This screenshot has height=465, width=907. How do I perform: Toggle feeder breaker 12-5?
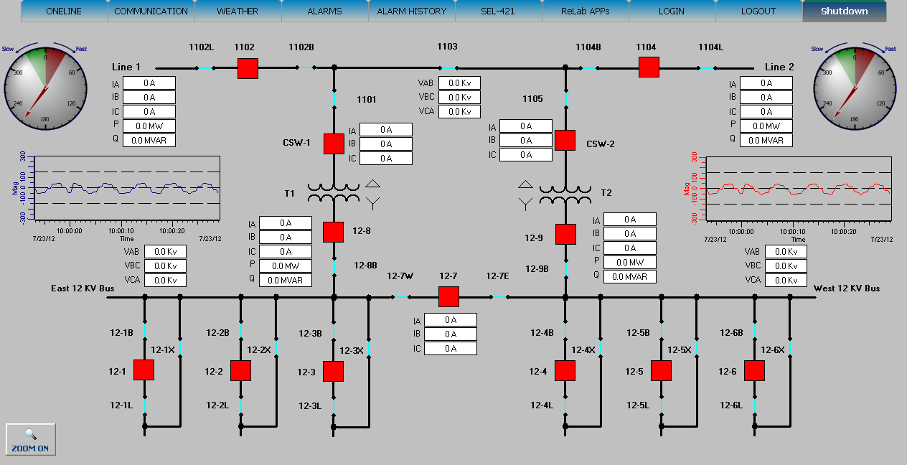click(x=661, y=370)
